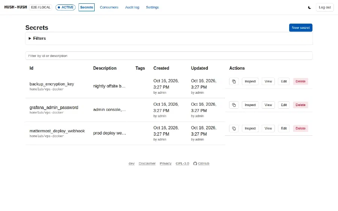This screenshot has width=338, height=211.
Task: Copy the backup_encryption_key secret value
Action: click(x=234, y=82)
